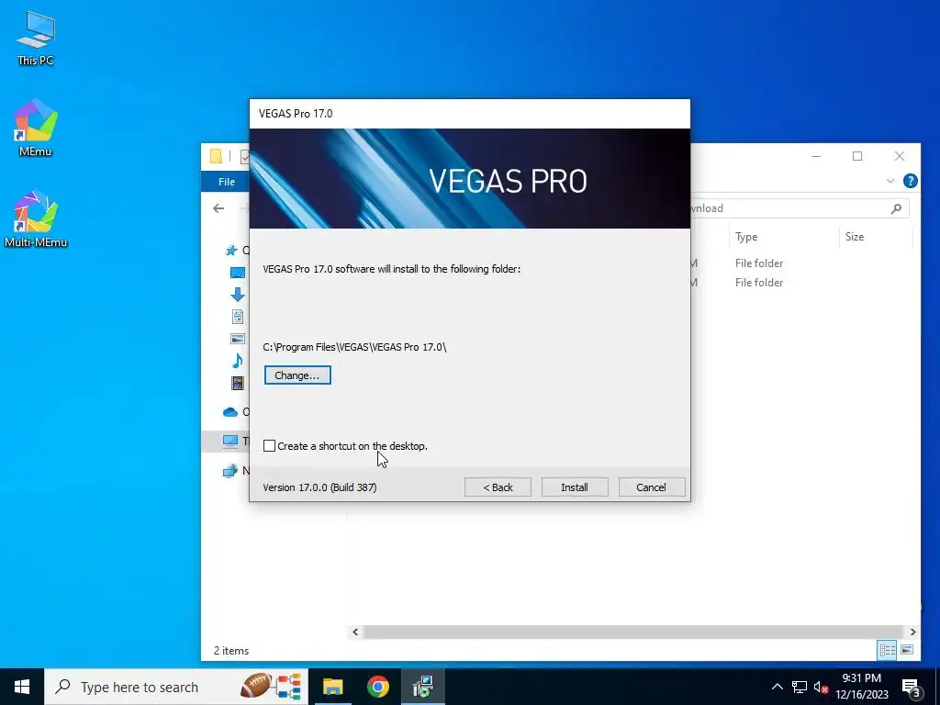Click the Change... folder button

point(297,375)
